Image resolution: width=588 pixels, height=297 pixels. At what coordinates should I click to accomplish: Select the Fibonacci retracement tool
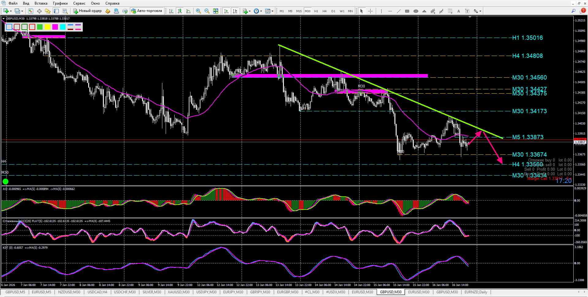click(450, 11)
